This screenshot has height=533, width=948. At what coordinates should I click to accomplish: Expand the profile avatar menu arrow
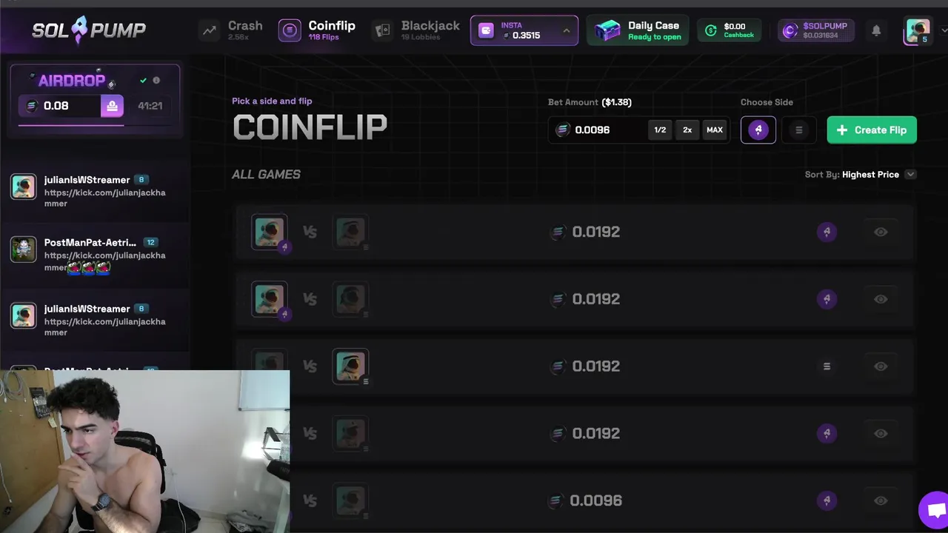pos(944,30)
